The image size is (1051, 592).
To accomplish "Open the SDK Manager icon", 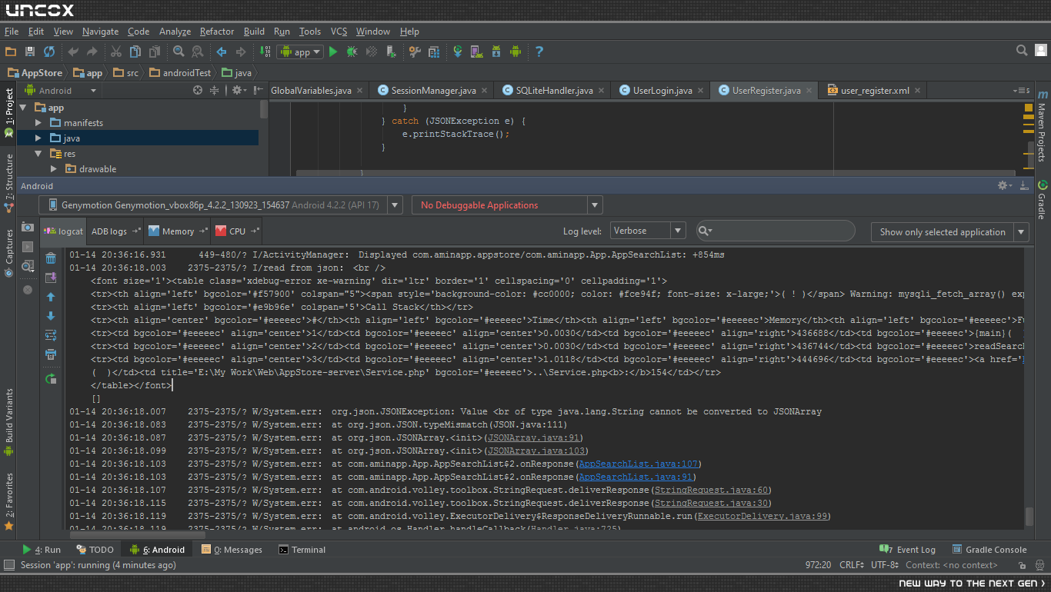I will pyautogui.click(x=496, y=52).
